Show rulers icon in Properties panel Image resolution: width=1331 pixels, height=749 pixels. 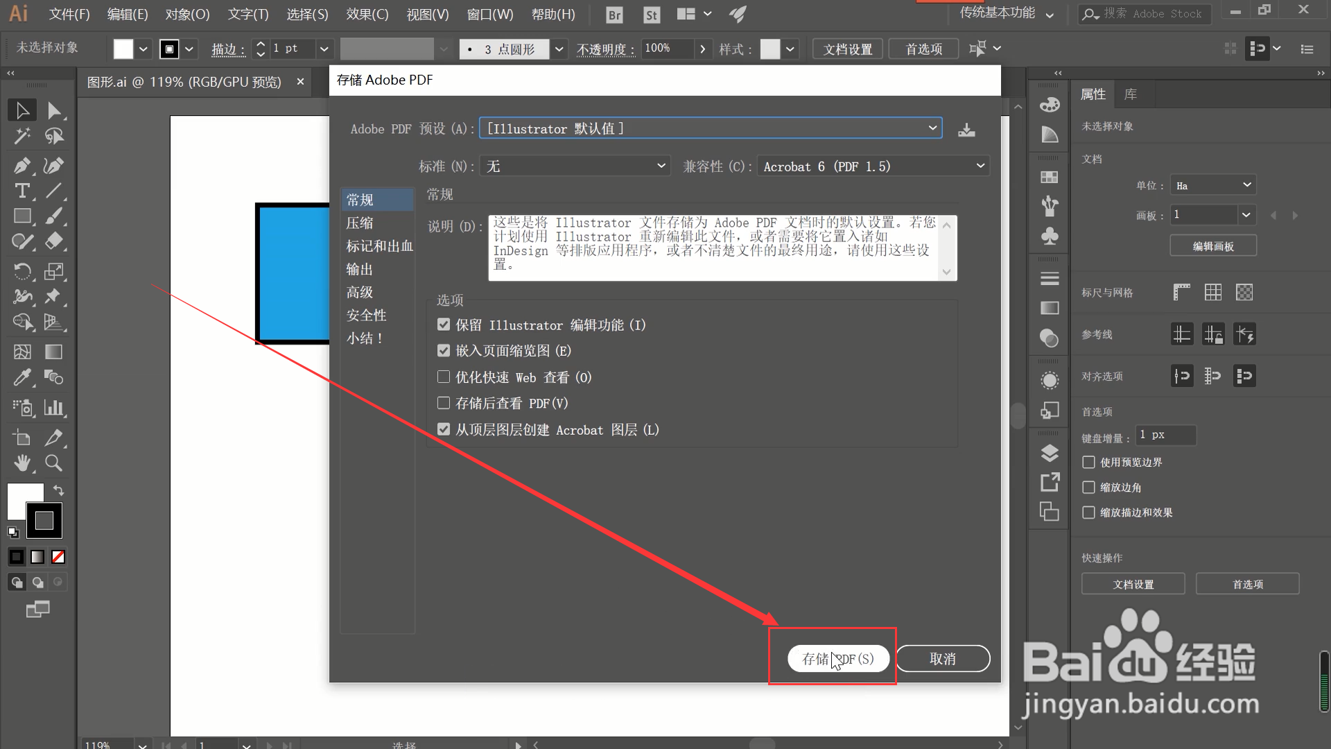1182,292
